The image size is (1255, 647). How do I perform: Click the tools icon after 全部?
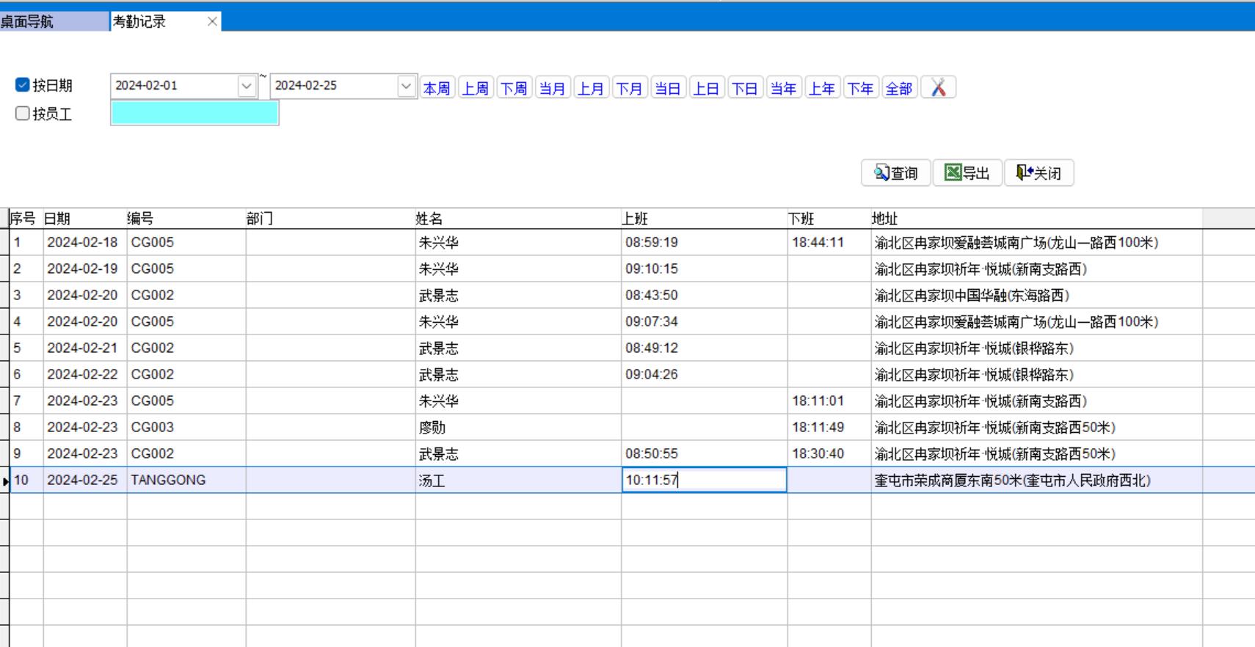click(x=938, y=88)
